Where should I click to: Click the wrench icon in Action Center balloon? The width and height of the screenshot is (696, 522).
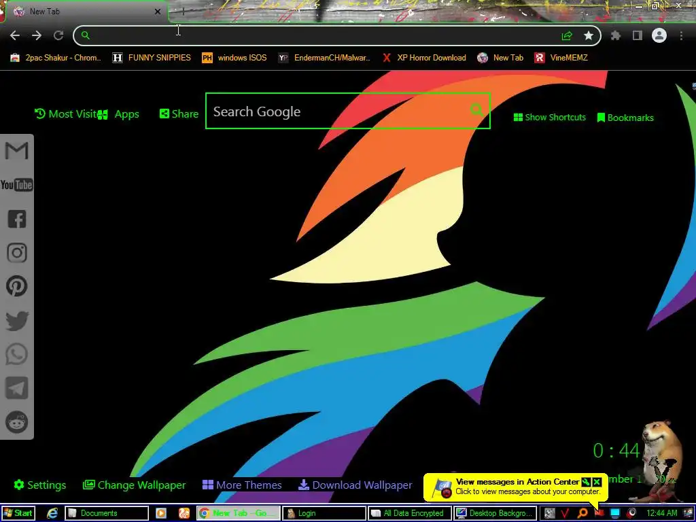coord(586,482)
